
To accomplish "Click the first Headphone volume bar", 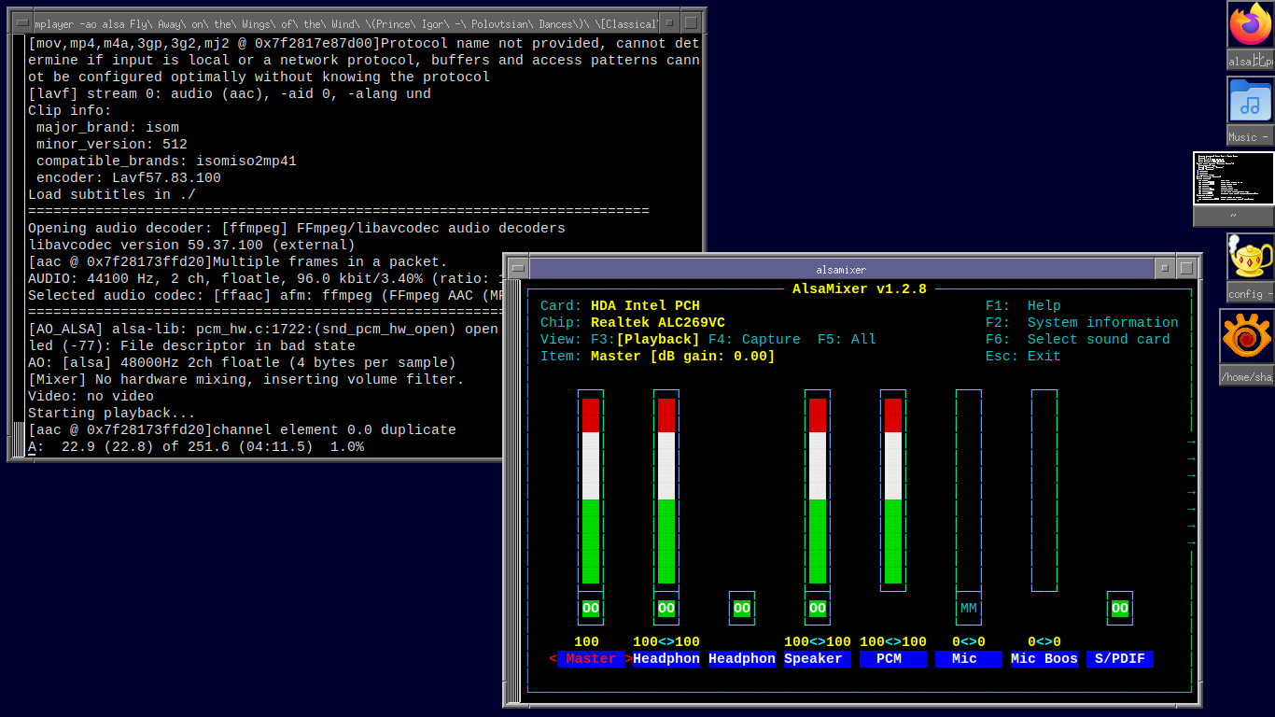I will click(666, 491).
